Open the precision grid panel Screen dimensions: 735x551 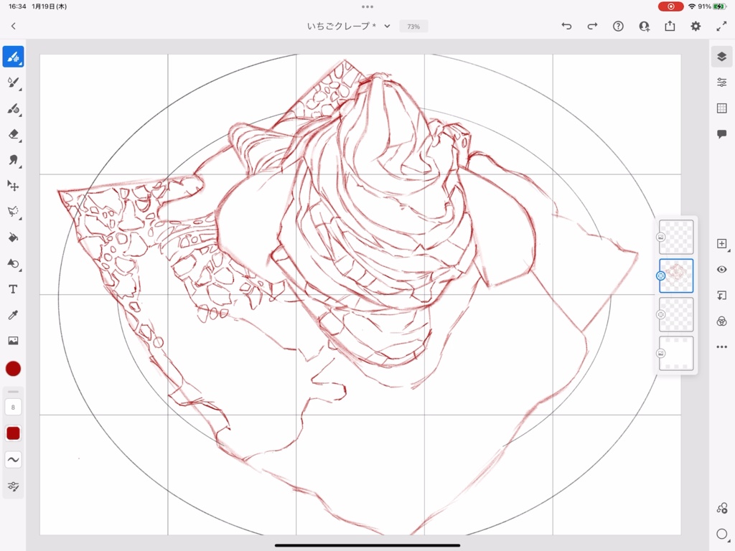coord(722,108)
